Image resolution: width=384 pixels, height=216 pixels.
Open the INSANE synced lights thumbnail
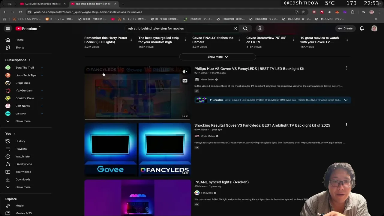click(x=138, y=198)
